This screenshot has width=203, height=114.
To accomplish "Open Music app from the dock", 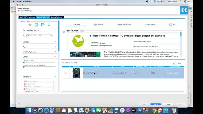I will click(x=122, y=111).
